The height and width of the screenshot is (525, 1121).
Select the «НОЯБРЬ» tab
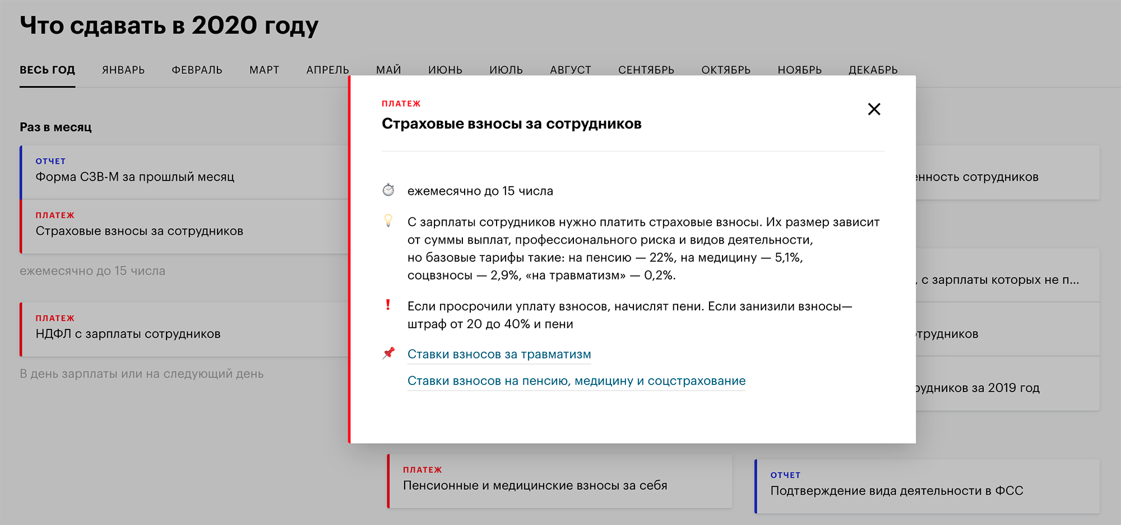click(x=799, y=70)
